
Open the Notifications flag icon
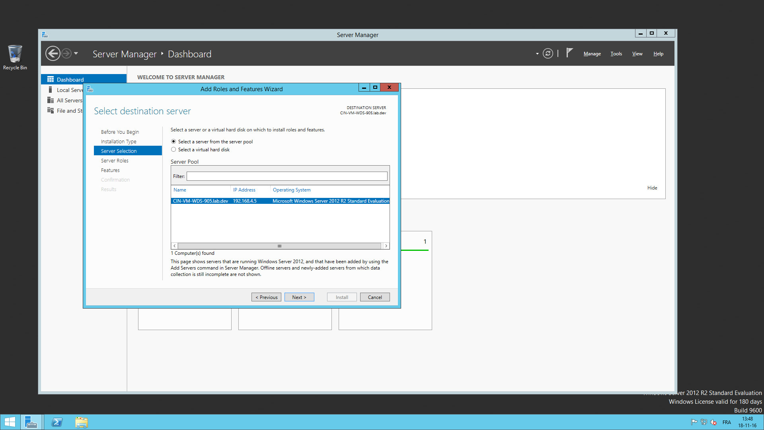click(570, 53)
